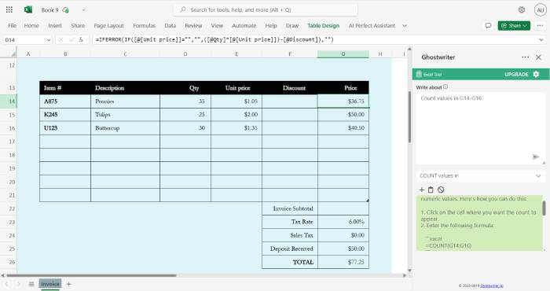The image size is (550, 291).
Task: Insert response with the plus icon
Action: coord(422,190)
